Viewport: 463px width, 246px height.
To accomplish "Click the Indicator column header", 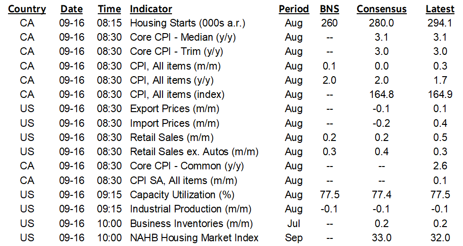I will pyautogui.click(x=151, y=9).
